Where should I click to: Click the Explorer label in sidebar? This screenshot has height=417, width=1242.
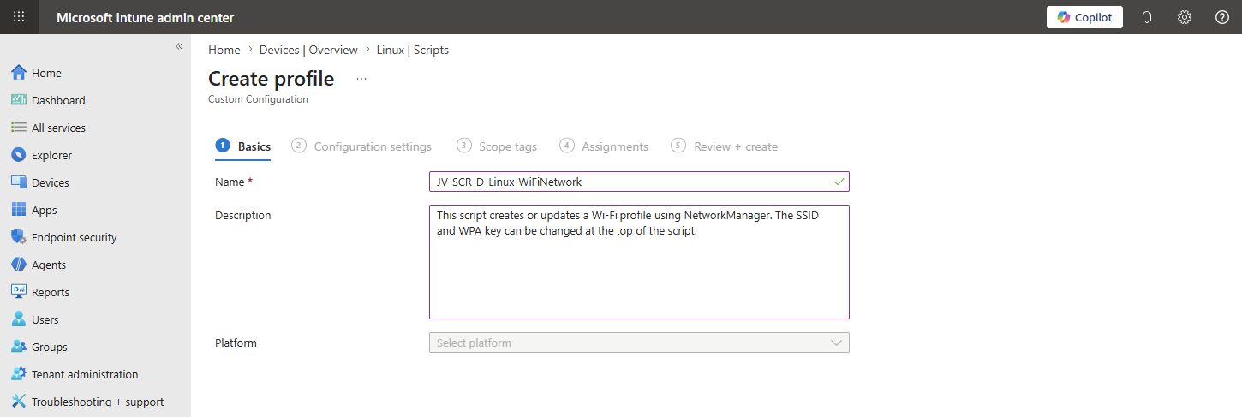coord(51,155)
